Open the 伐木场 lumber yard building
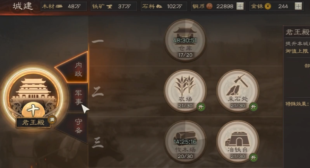310x168 pixels. click(x=185, y=142)
